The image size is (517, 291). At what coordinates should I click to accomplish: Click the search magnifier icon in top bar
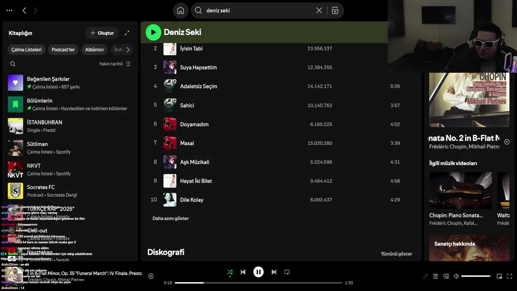coord(198,11)
